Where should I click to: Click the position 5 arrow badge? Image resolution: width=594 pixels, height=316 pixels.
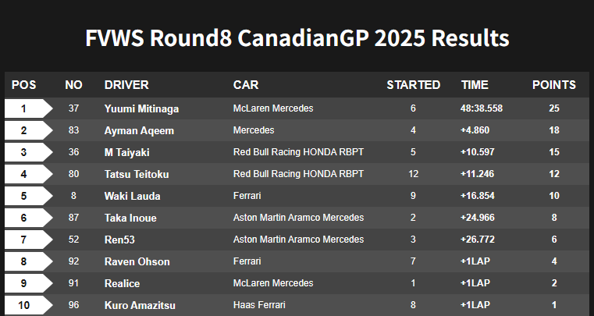[x=28, y=197]
